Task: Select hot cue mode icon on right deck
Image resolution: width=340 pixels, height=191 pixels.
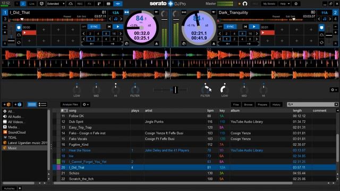Action: click(321, 28)
